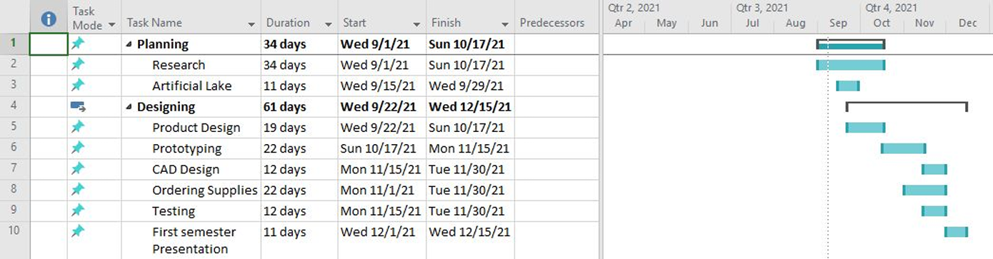
Task: Click pin icon for First semester Presentation
Action: 78,232
